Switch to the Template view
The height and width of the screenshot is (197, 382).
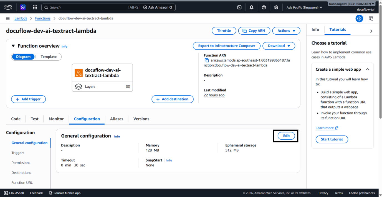(x=49, y=57)
